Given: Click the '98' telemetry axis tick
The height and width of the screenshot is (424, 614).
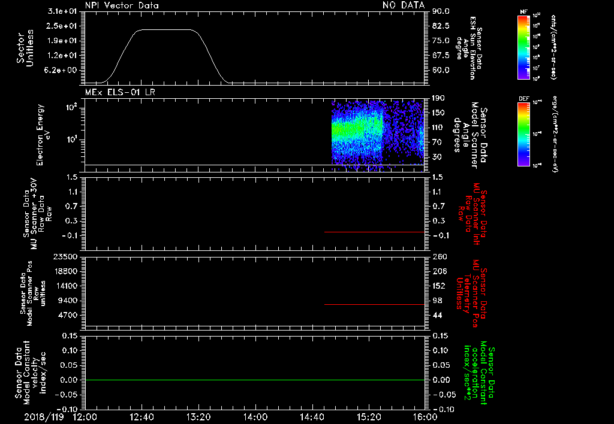Looking at the screenshot, I should point(437,301).
